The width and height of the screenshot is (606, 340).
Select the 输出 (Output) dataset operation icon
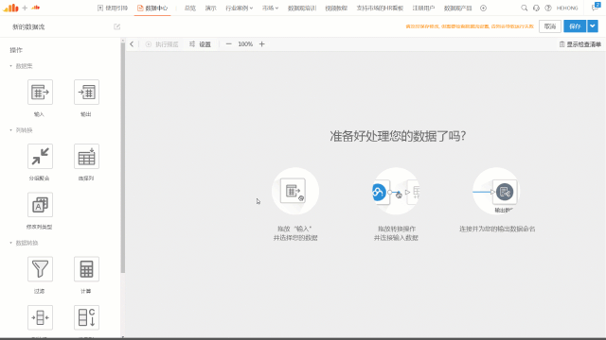[x=86, y=93]
